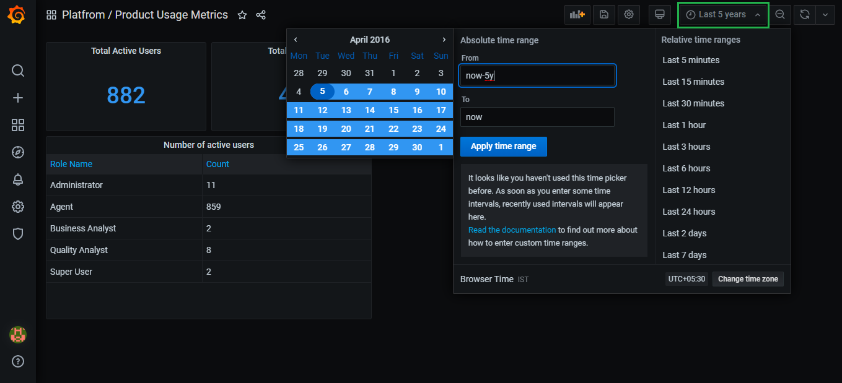Open the search icon in sidebar
Screen dimensions: 842x383
(x=18, y=71)
